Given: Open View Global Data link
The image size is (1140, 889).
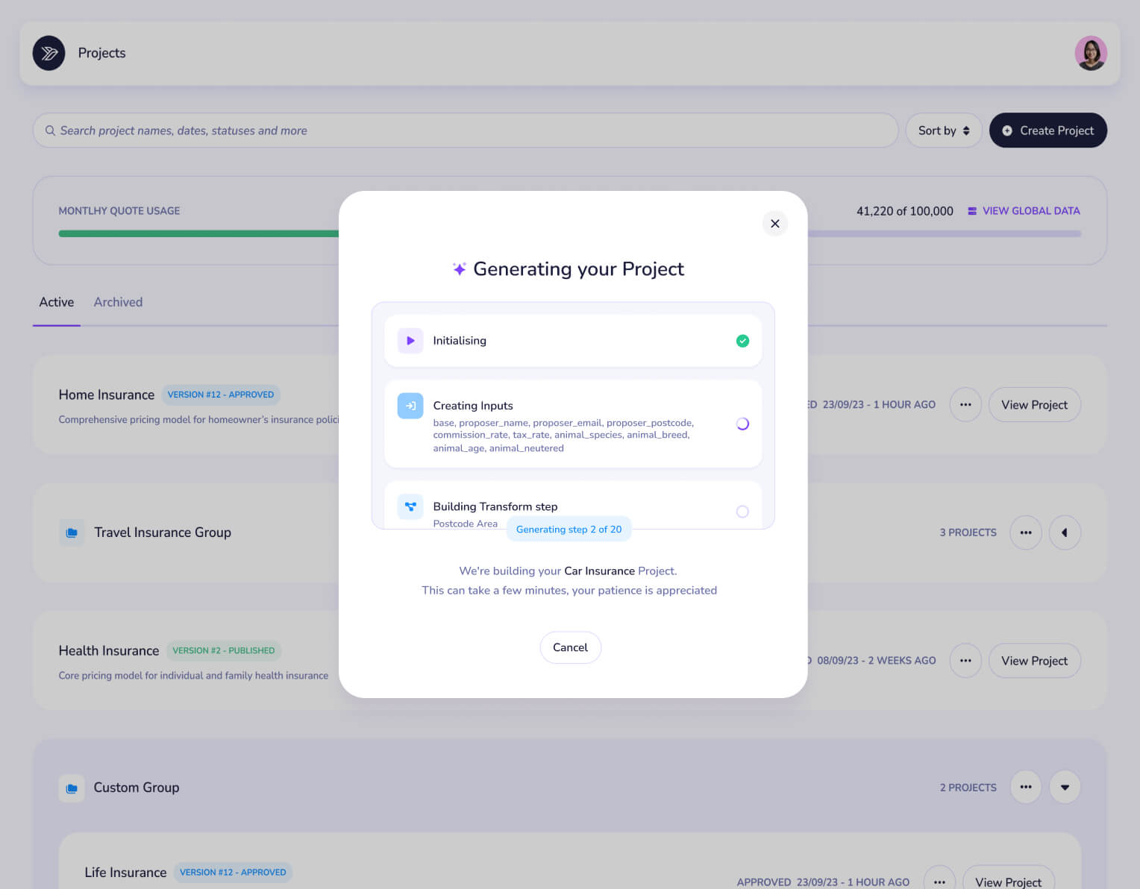Looking at the screenshot, I should pyautogui.click(x=1024, y=211).
